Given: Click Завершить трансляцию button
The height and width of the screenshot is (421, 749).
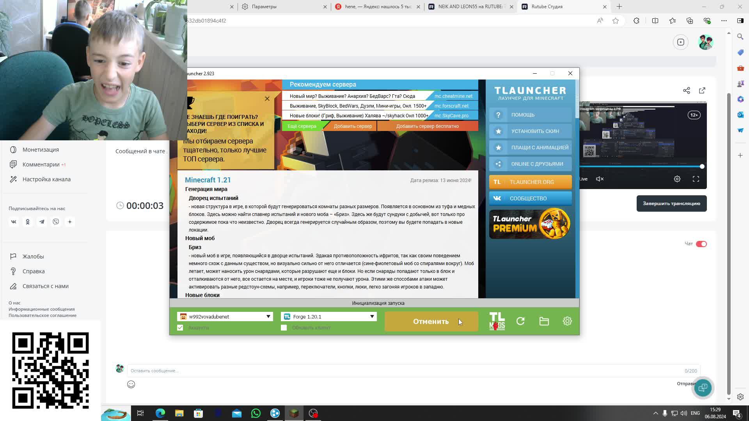Looking at the screenshot, I should click(671, 203).
